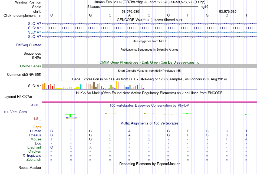
Task: Open 'Publications: Sequences in Scientific Articles' title
Action: [x=149, y=50]
